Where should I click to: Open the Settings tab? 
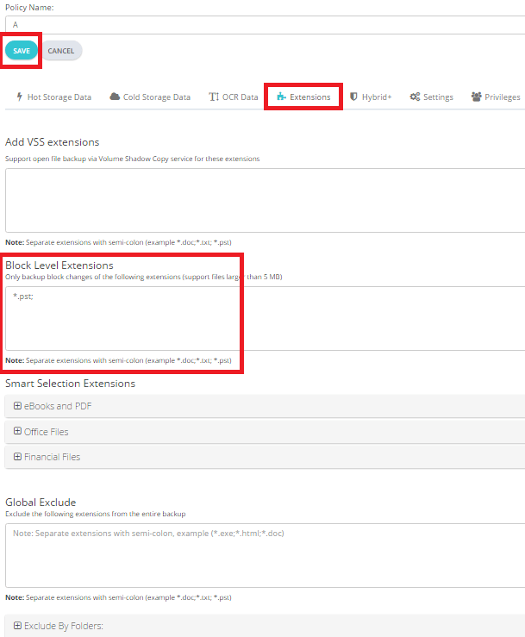click(x=431, y=97)
